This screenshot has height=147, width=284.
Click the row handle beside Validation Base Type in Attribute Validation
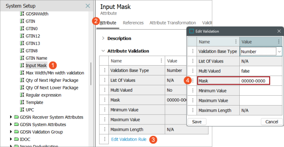[x=104, y=70]
